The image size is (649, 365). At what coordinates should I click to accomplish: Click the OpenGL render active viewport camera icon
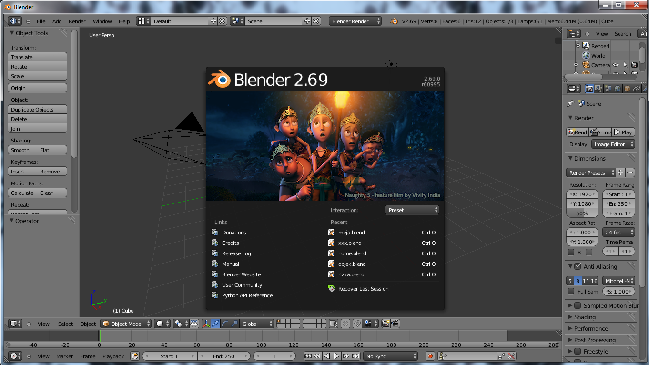(385, 324)
